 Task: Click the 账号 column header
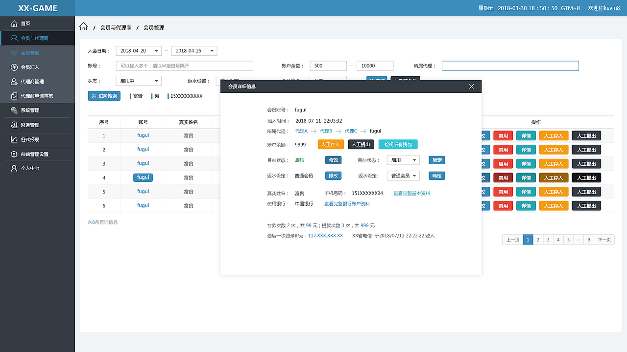143,122
